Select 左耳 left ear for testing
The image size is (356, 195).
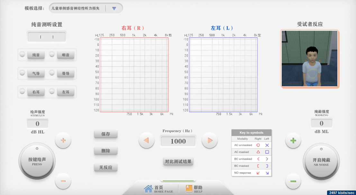(x=65, y=92)
